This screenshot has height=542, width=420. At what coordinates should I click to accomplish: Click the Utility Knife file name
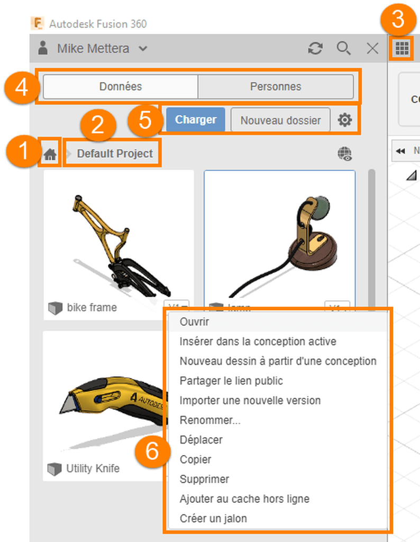pos(93,469)
